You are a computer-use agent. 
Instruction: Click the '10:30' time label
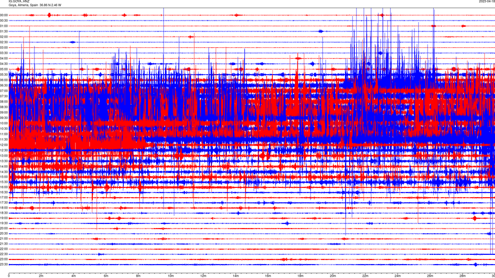click(x=4, y=129)
